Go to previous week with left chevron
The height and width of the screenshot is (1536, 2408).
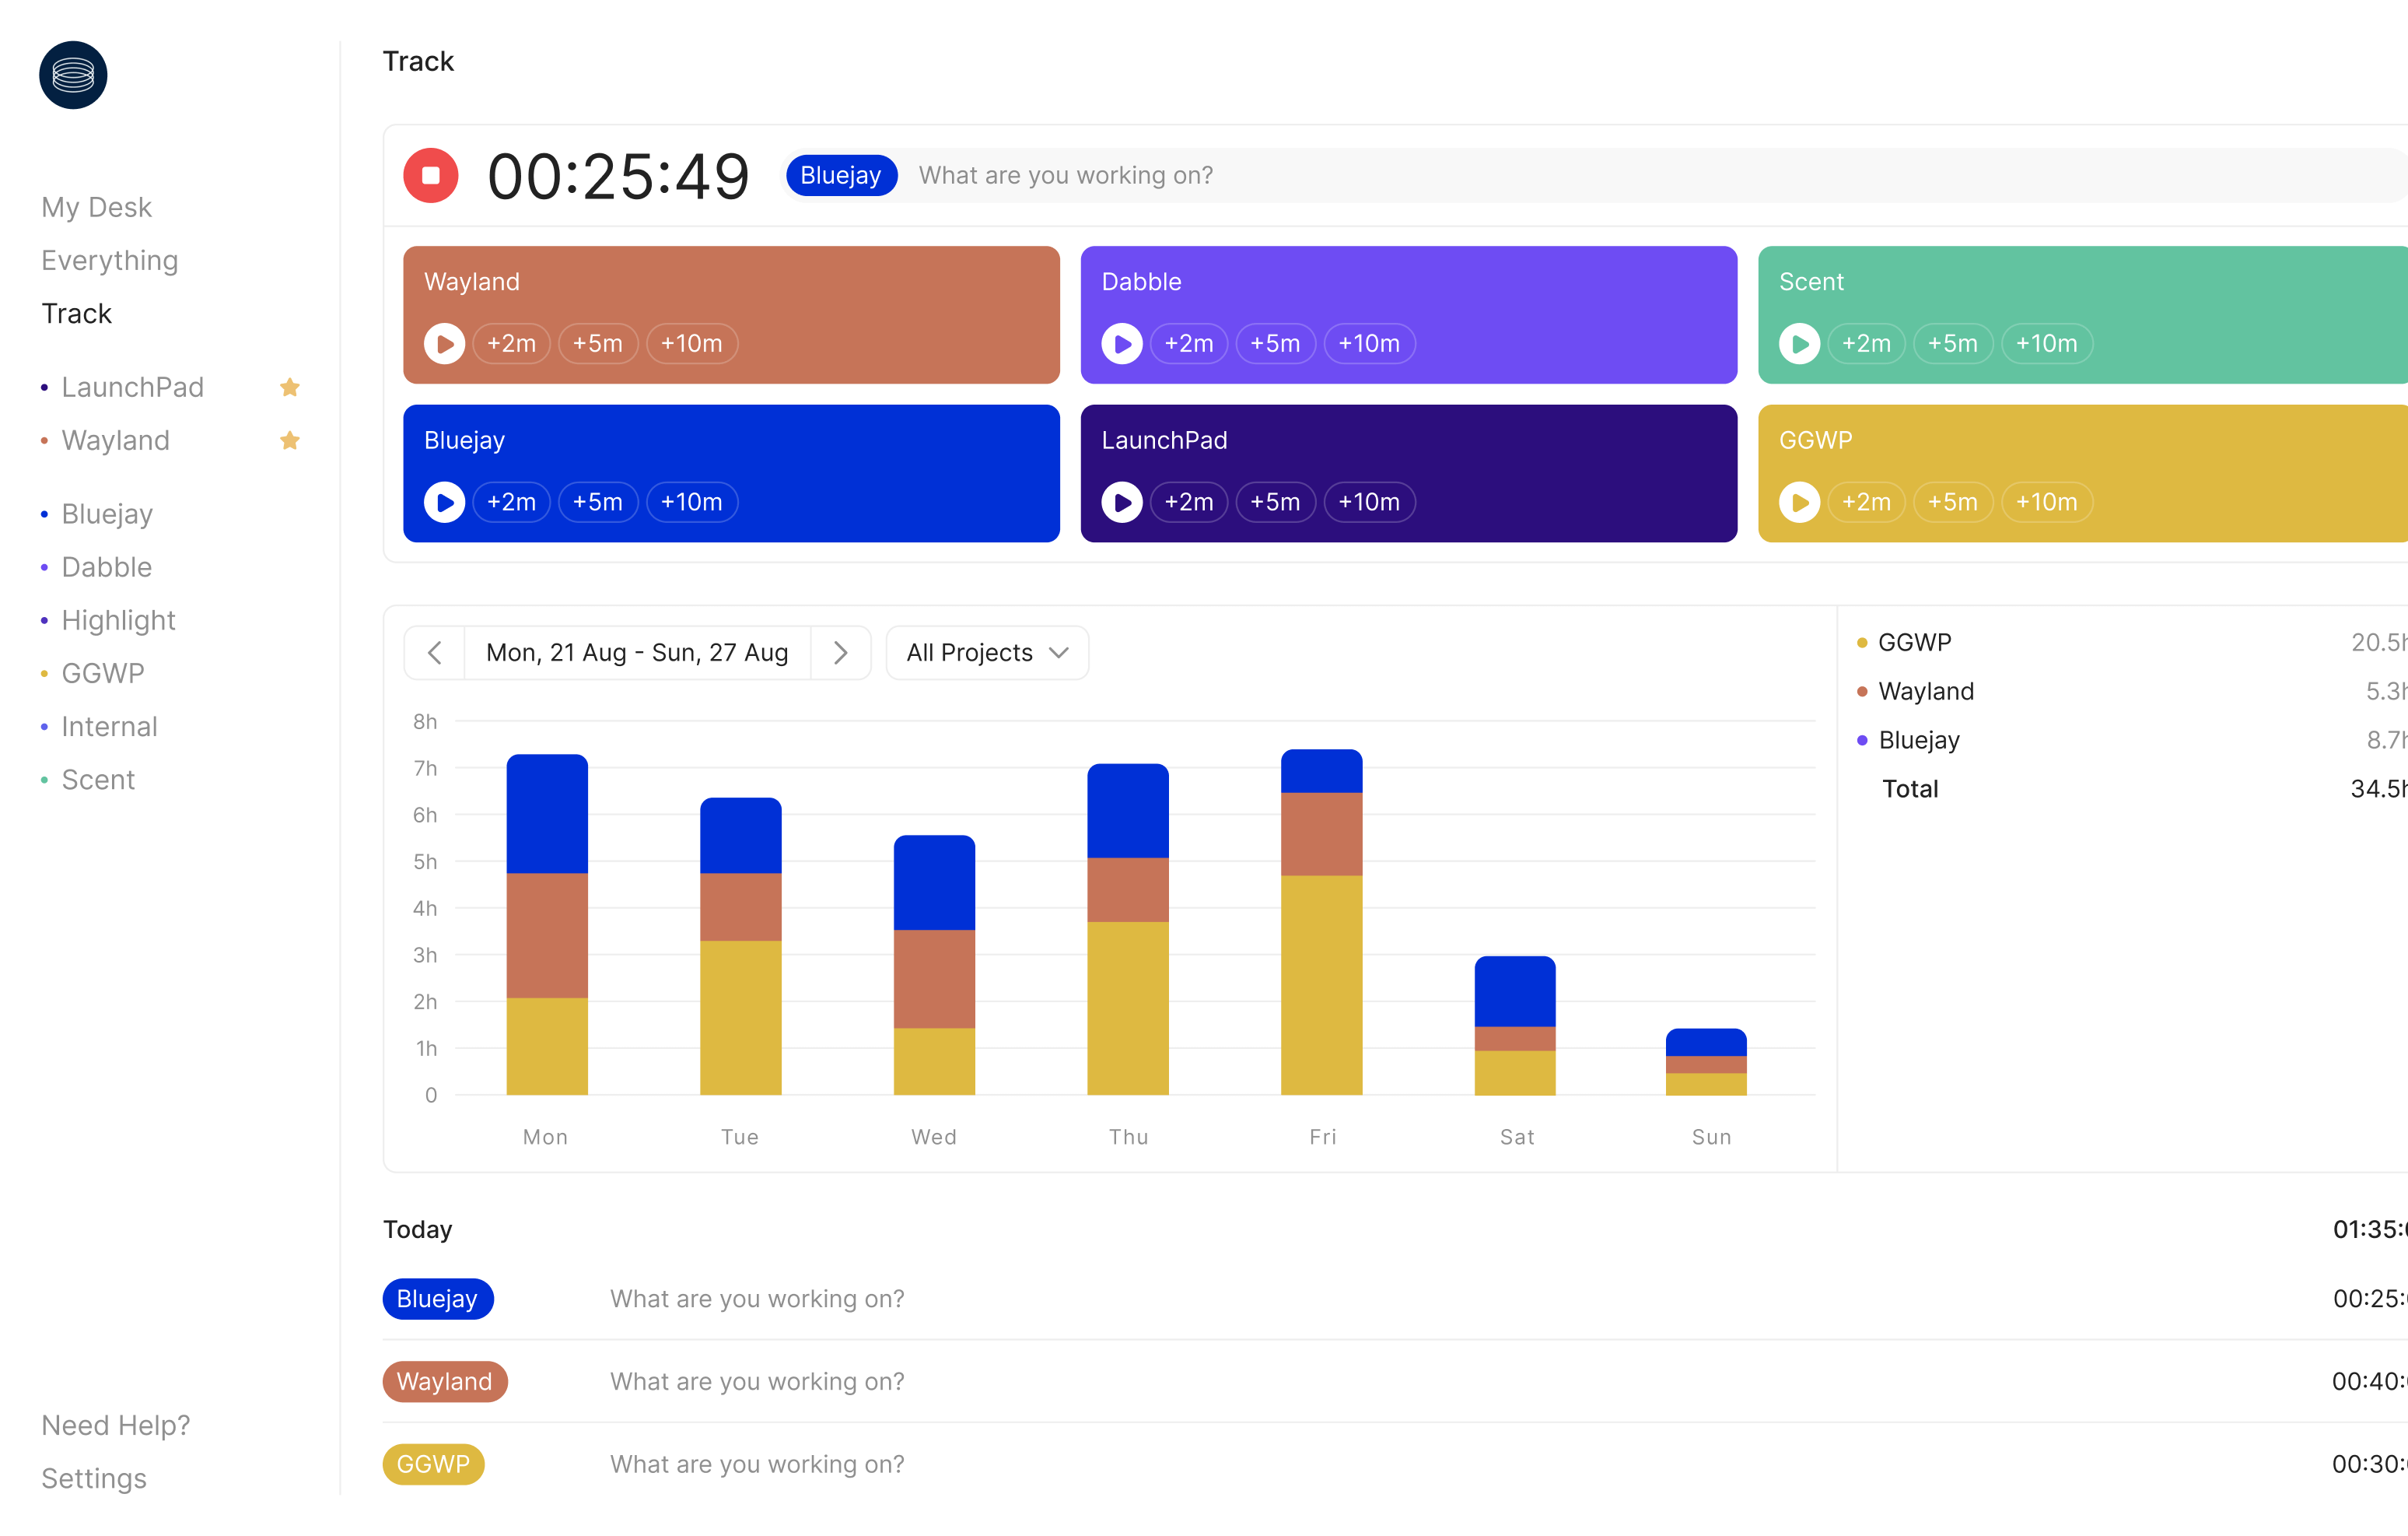point(434,652)
